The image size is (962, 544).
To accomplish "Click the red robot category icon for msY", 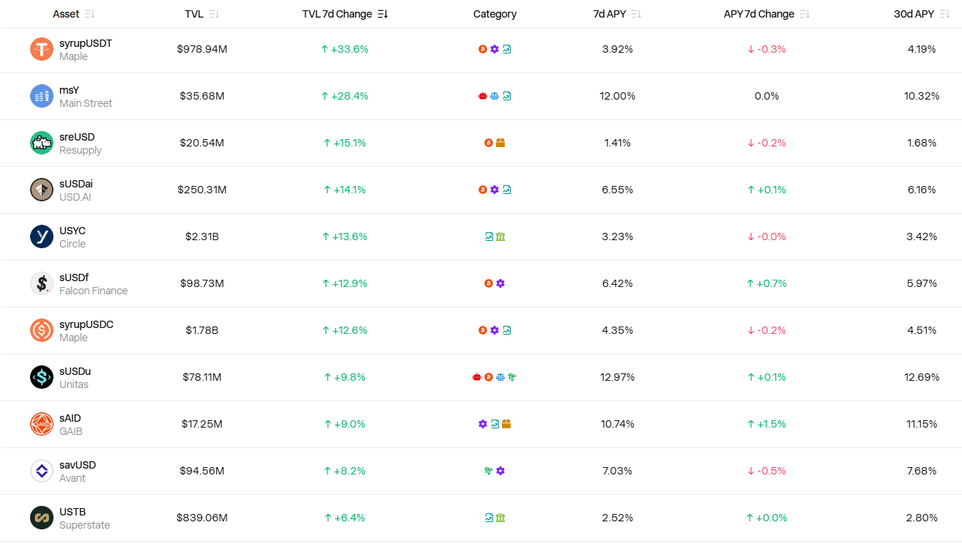I will coord(483,96).
